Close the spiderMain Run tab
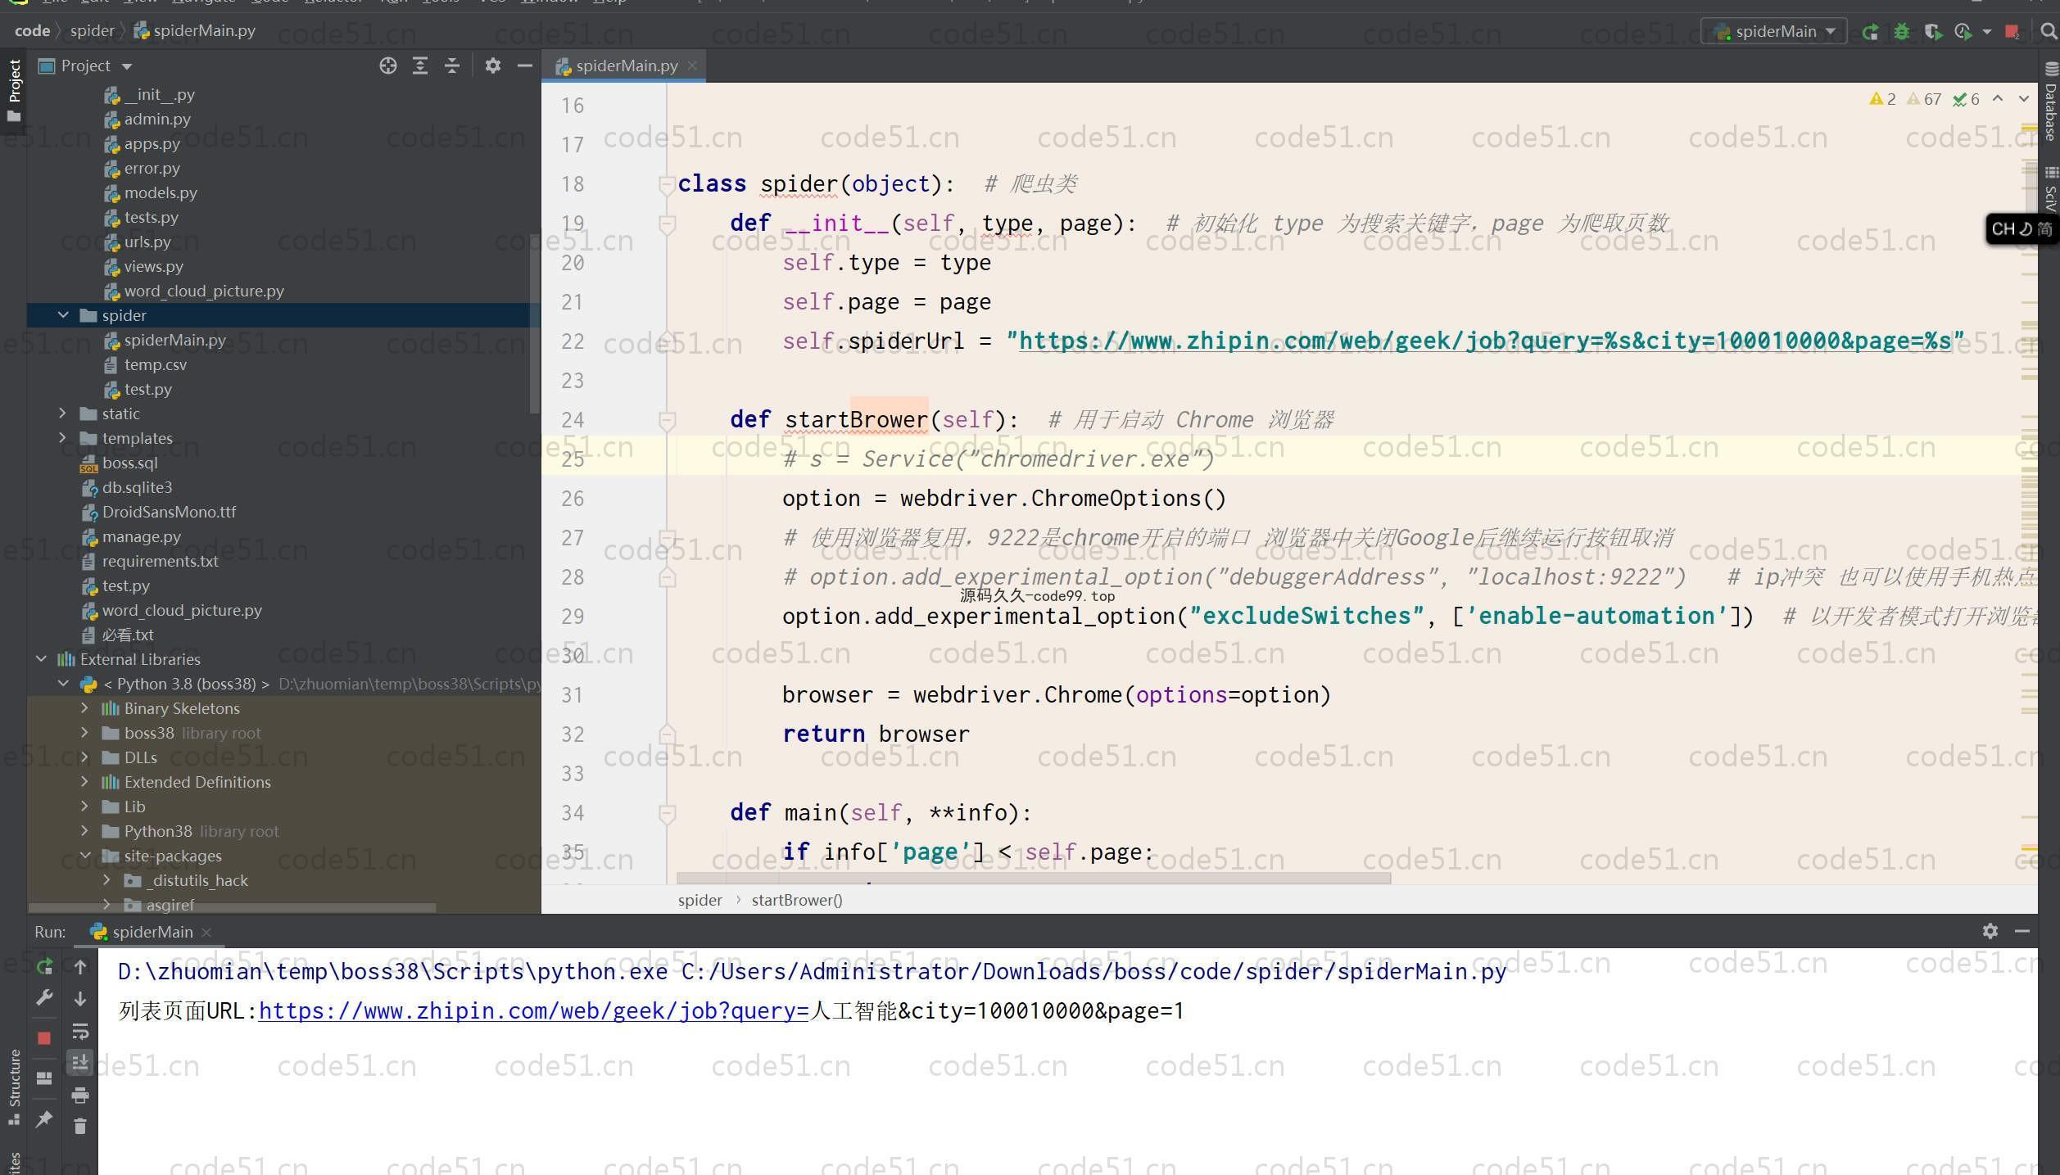Image resolution: width=2060 pixels, height=1175 pixels. (x=206, y=932)
